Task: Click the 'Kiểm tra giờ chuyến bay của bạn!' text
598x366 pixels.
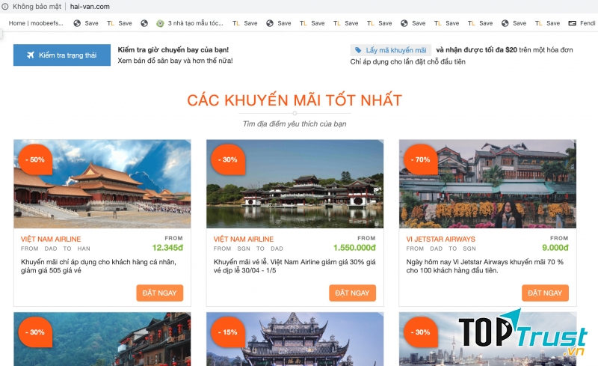Action: pos(173,49)
